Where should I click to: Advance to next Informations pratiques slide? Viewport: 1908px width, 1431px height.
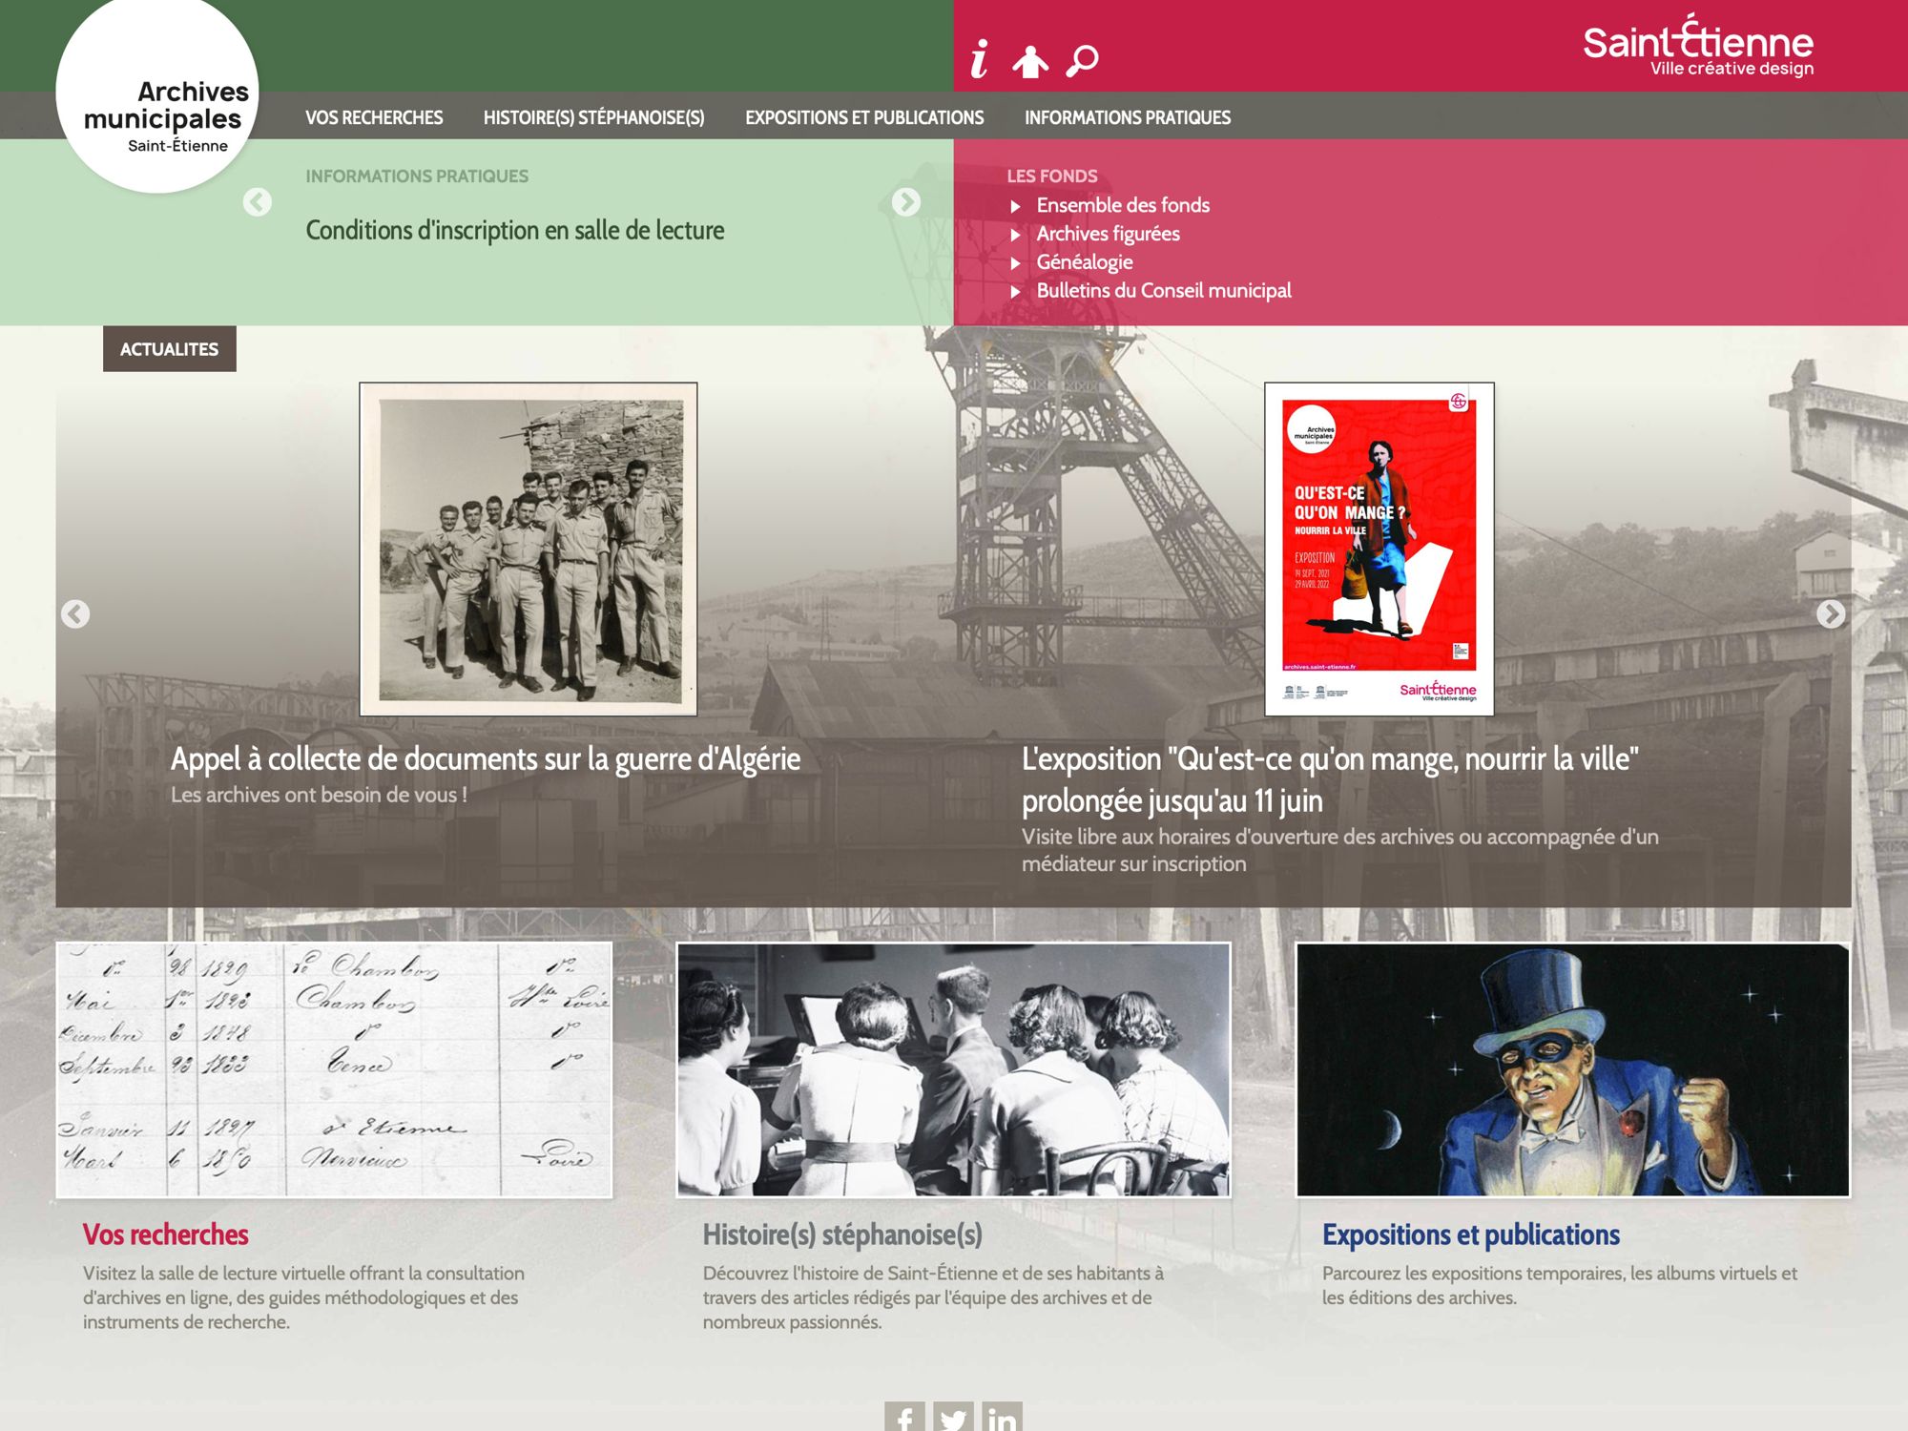(905, 202)
